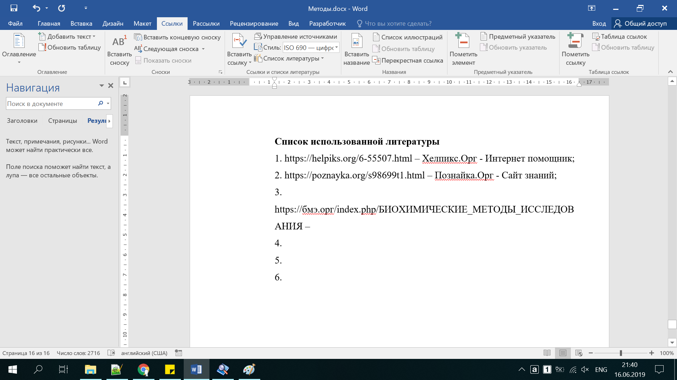Click the zoom slider handle
The height and width of the screenshot is (380, 677).
(621, 353)
